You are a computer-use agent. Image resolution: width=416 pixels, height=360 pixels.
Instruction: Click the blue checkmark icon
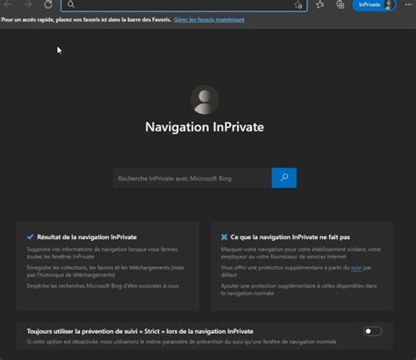pyautogui.click(x=30, y=236)
